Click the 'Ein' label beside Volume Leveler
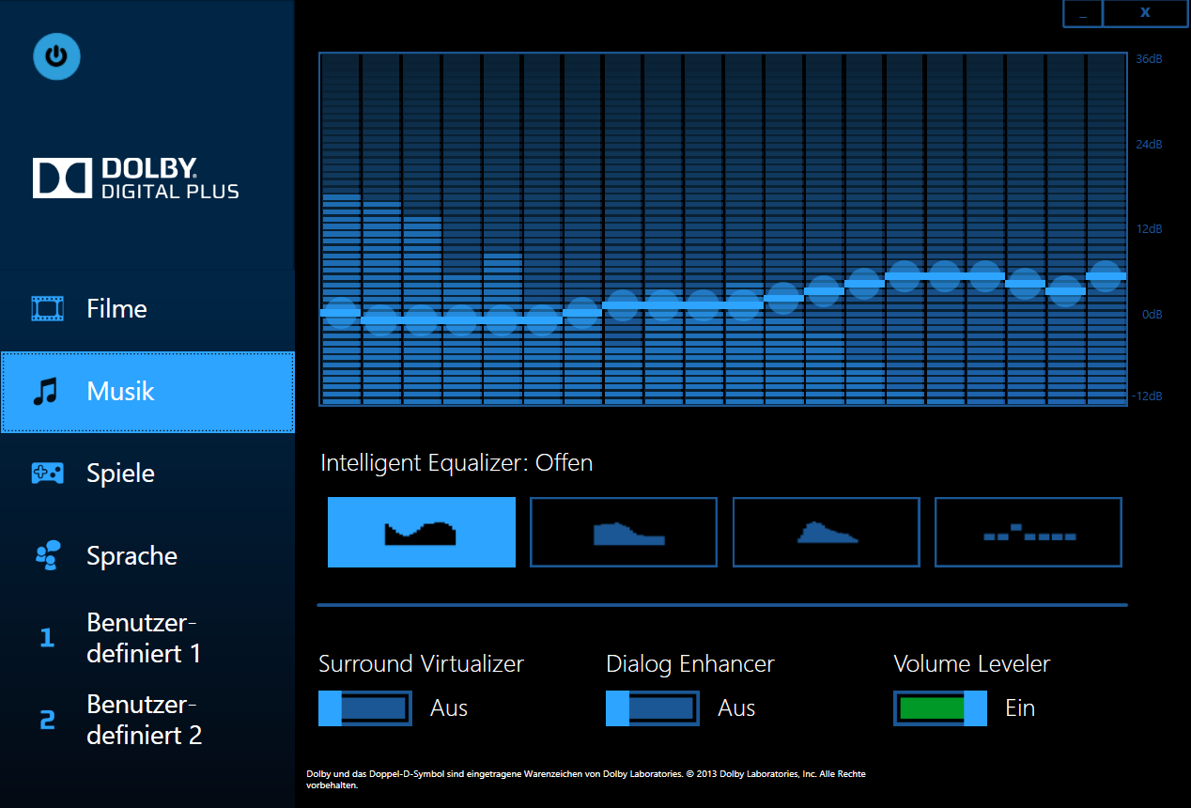Screen dimensions: 1191x808 pyautogui.click(x=1020, y=708)
